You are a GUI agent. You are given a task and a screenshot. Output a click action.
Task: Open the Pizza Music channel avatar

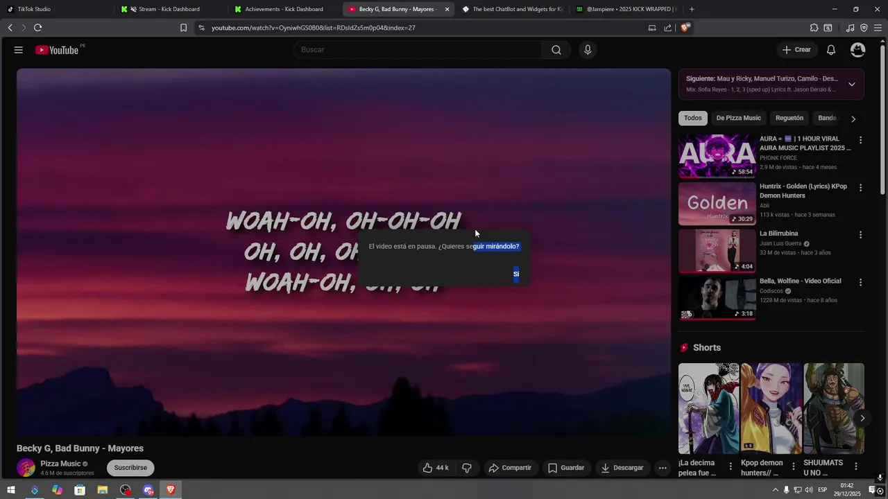tap(26, 468)
